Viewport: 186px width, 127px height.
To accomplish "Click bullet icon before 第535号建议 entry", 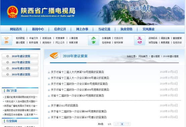I will click(49, 78).
